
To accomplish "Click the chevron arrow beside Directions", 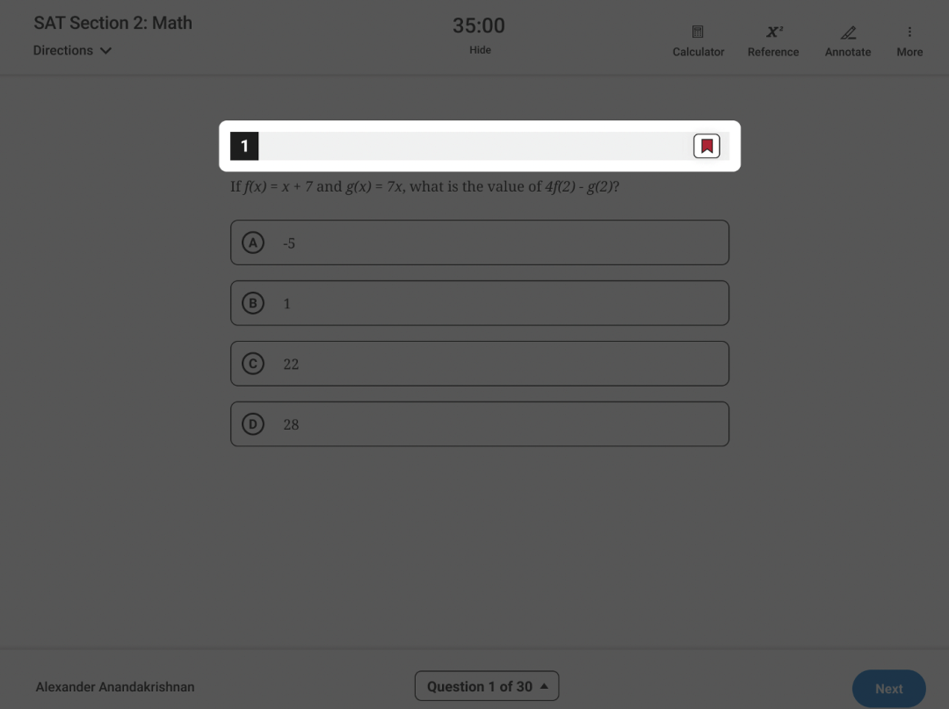I will pos(106,51).
